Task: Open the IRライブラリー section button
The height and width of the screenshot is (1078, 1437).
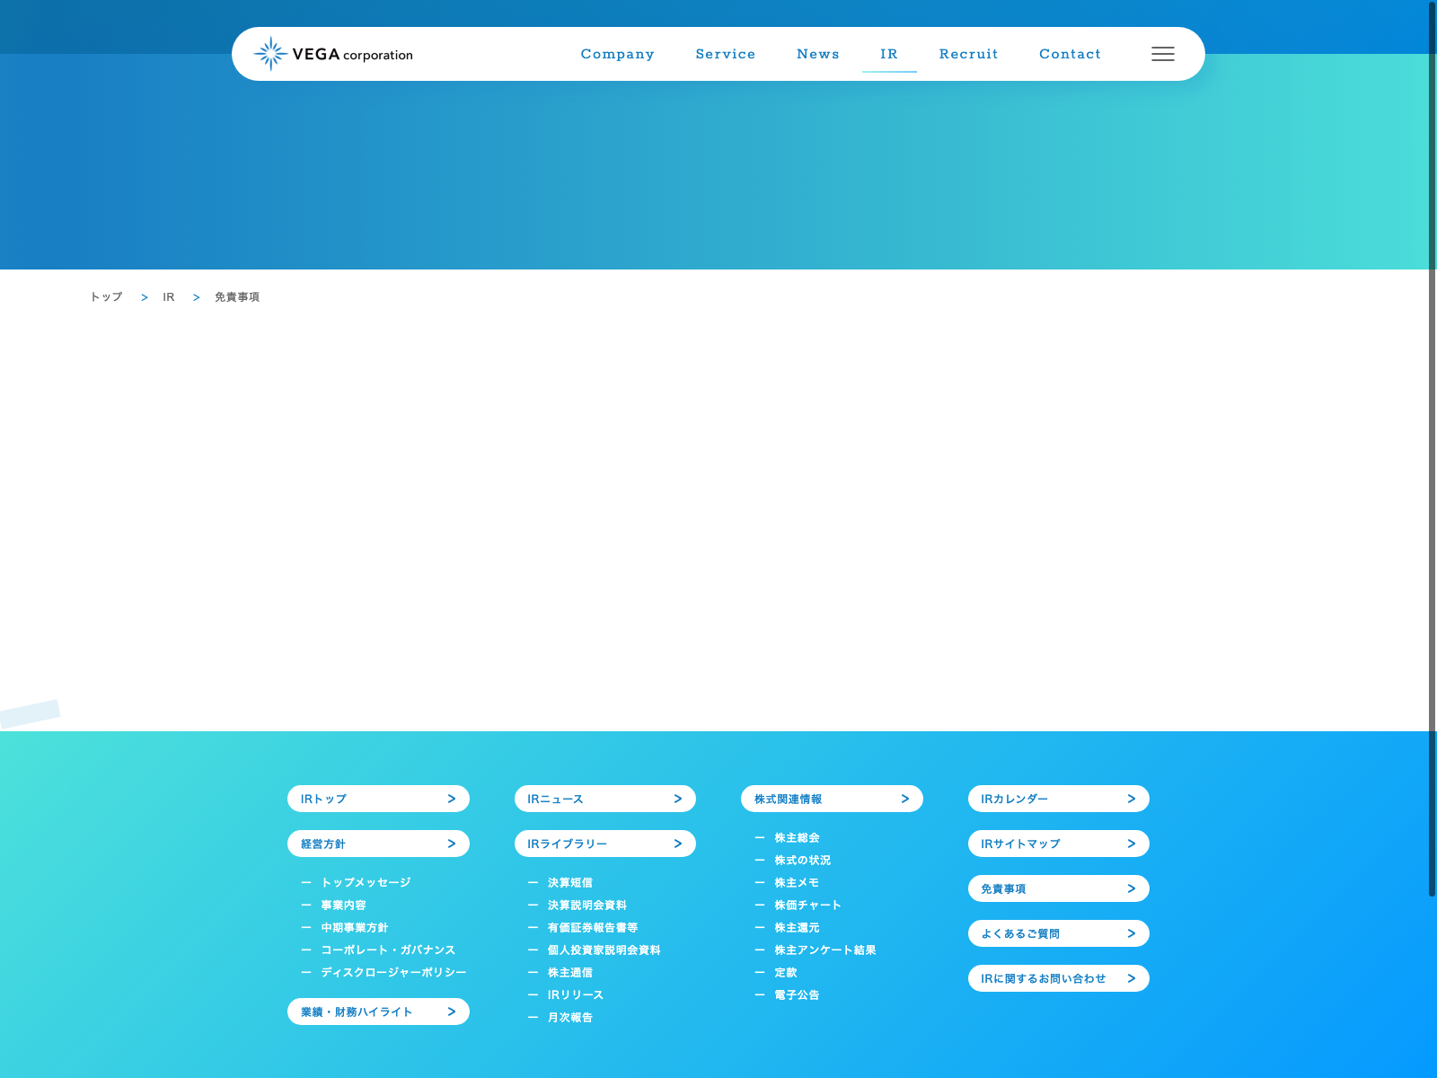Action: (x=604, y=844)
